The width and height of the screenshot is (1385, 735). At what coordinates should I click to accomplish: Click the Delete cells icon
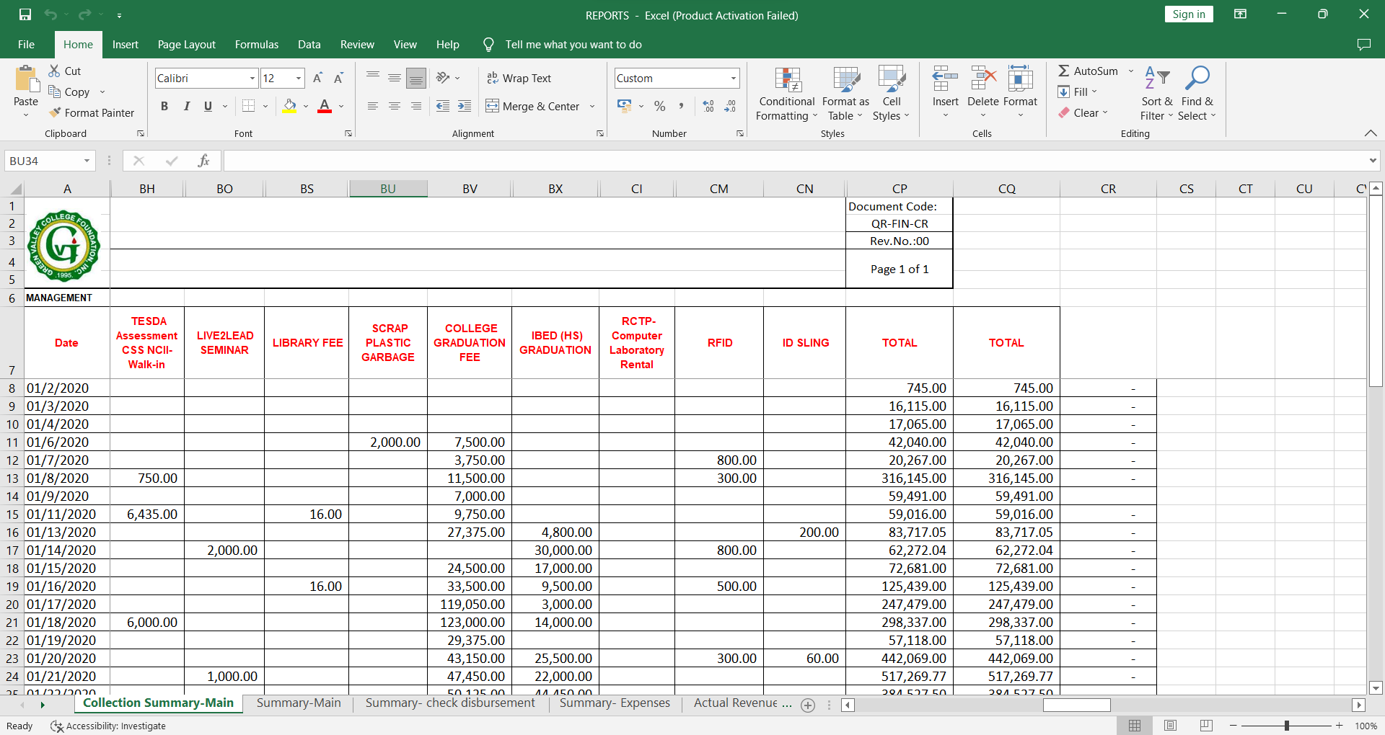[983, 78]
